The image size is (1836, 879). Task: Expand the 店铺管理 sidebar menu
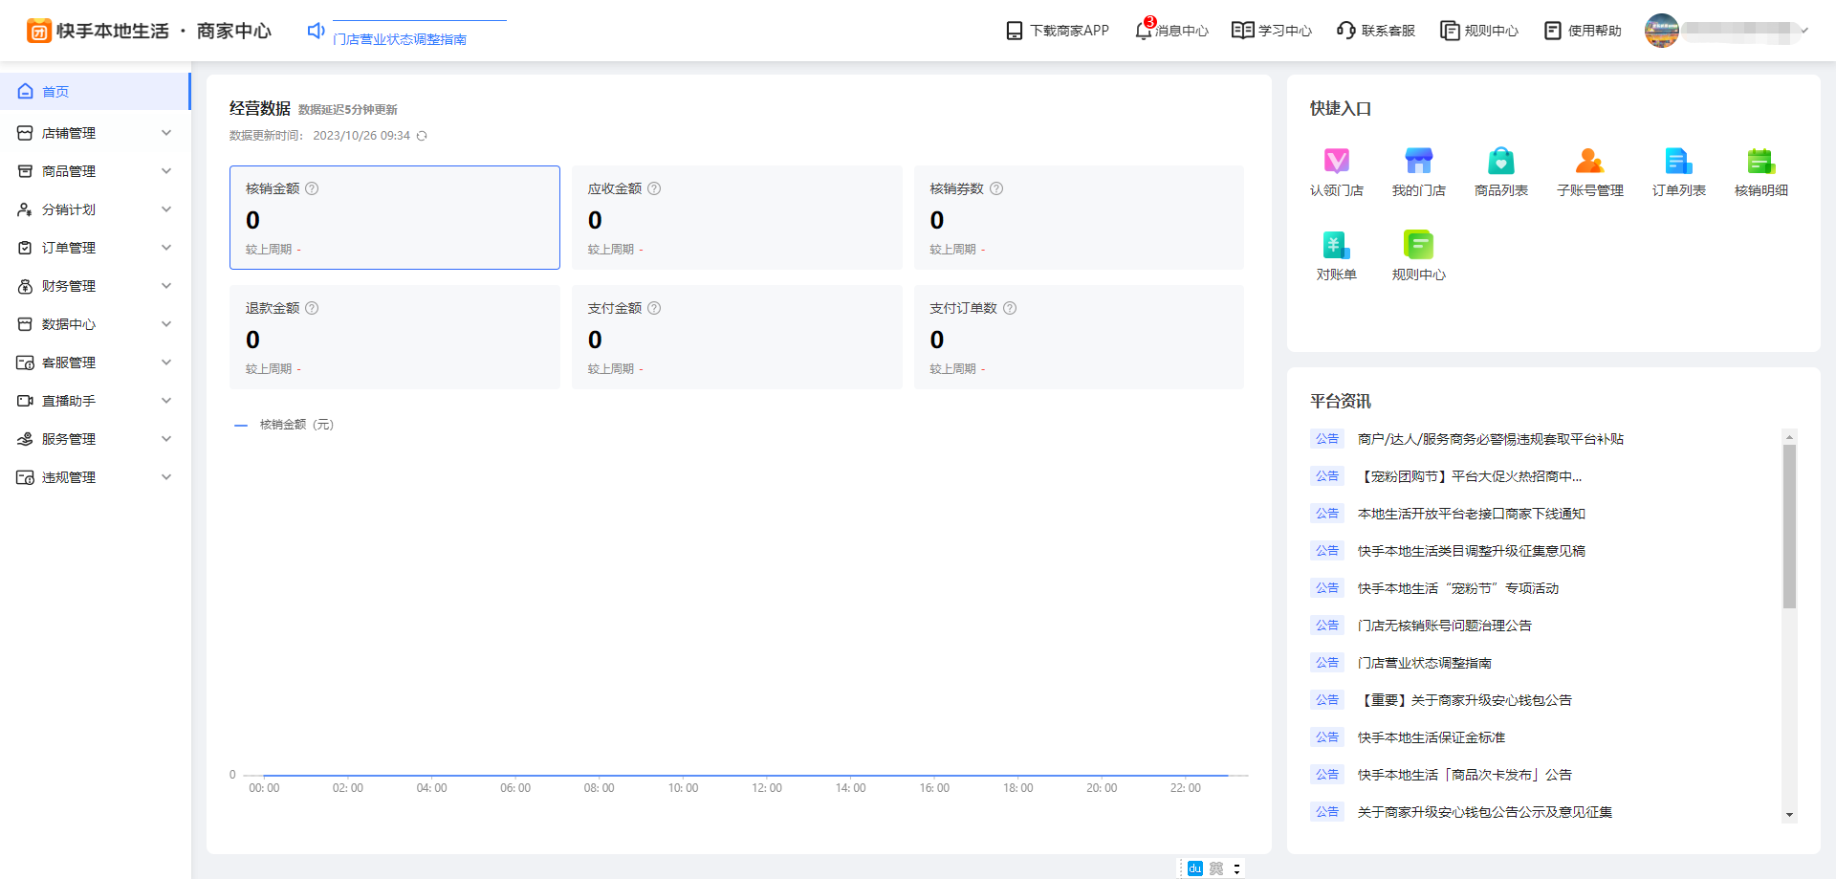point(95,133)
